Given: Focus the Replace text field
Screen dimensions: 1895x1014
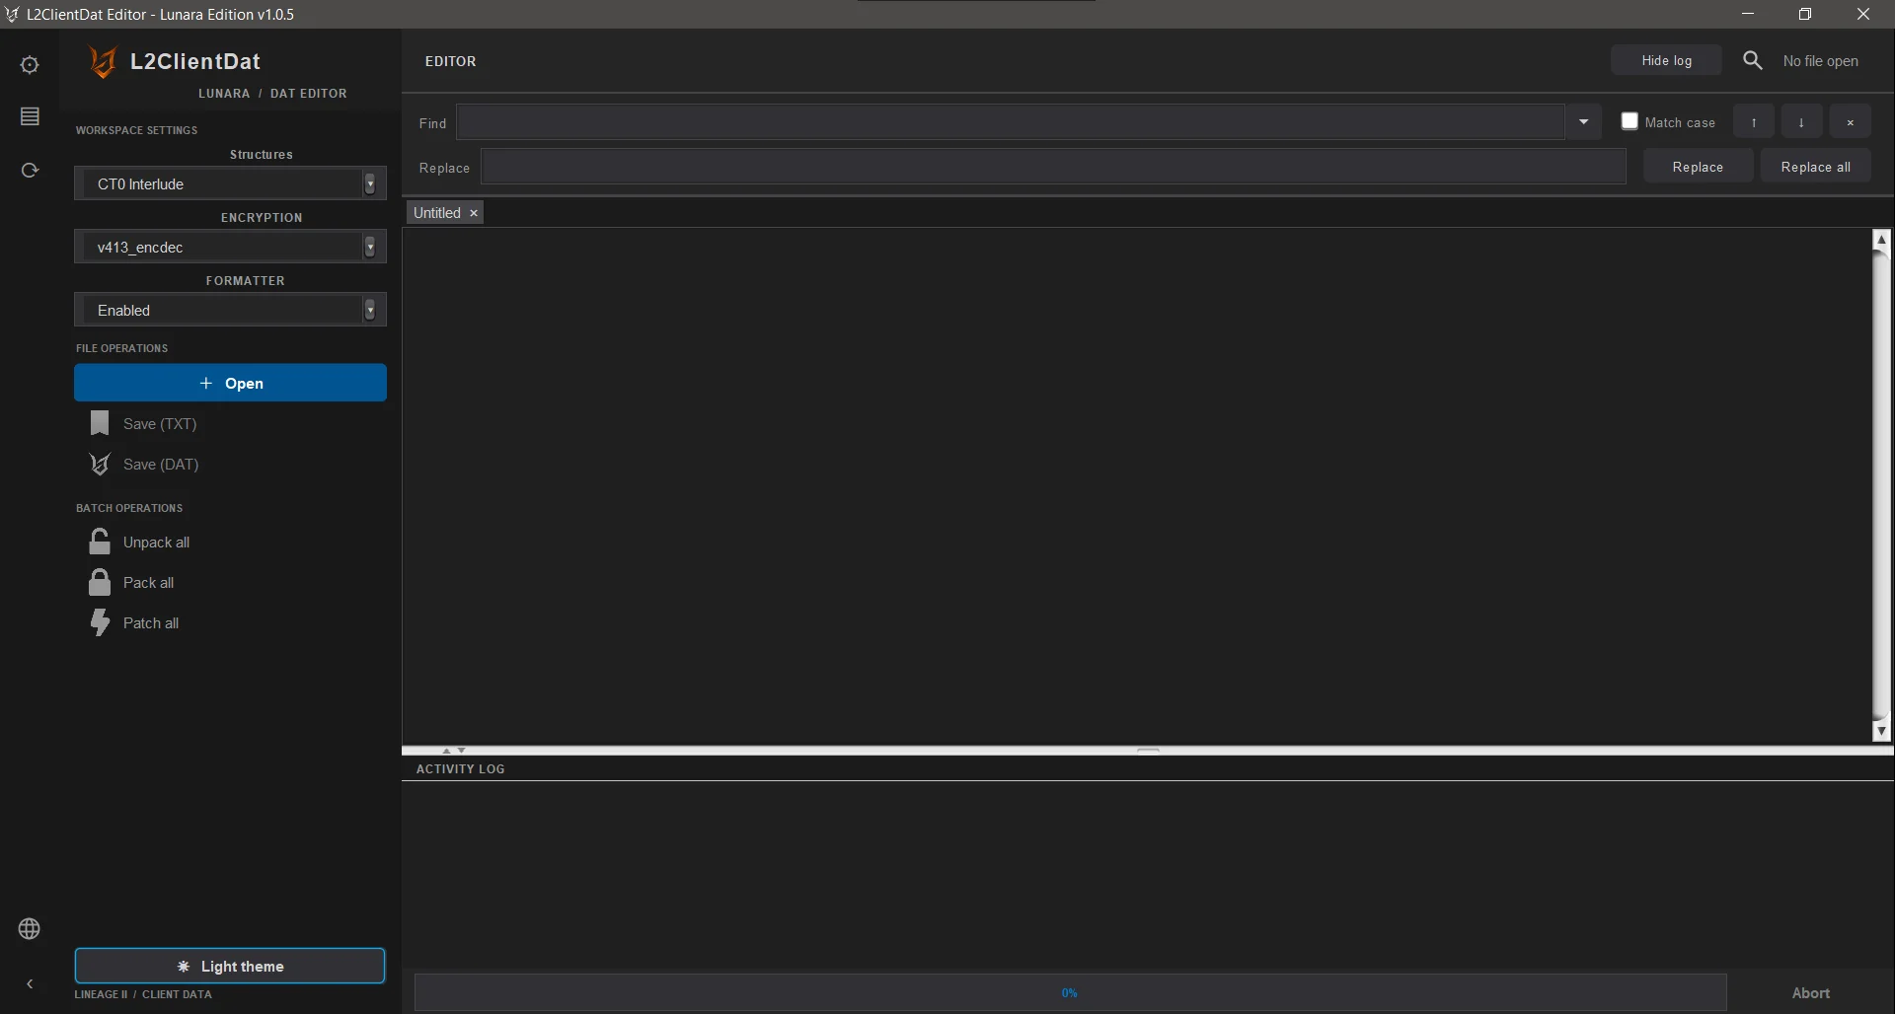Looking at the screenshot, I should coord(1053,167).
